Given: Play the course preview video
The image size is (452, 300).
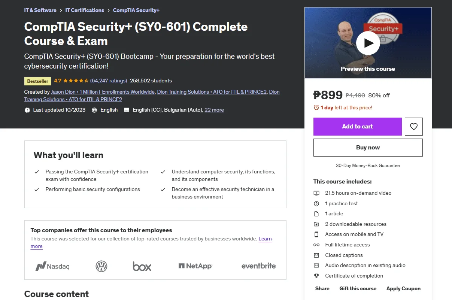Looking at the screenshot, I should pyautogui.click(x=368, y=43).
